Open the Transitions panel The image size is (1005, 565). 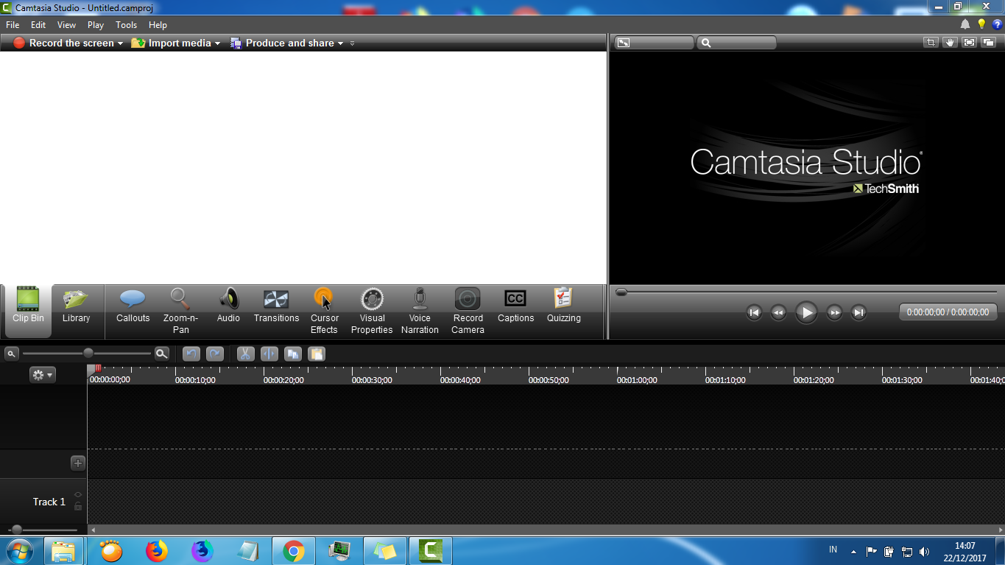tap(276, 306)
